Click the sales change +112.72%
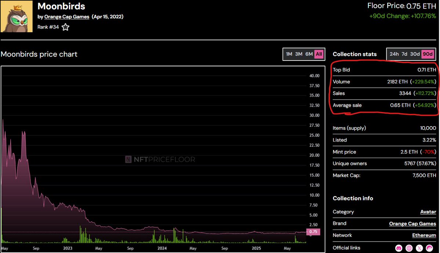The height and width of the screenshot is (253, 440). click(x=425, y=93)
